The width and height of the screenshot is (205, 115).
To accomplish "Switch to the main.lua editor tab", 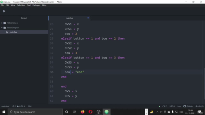I will tap(70, 18).
